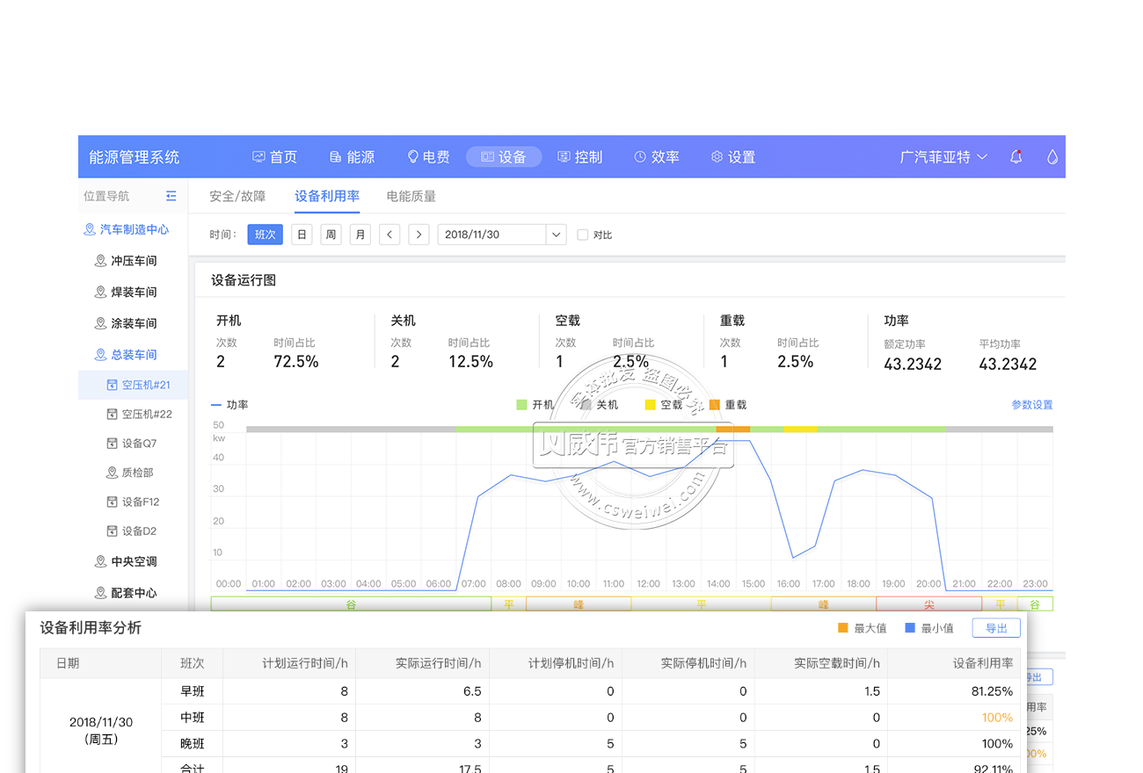Go to previous date with left arrow
1143x773 pixels.
pos(389,235)
